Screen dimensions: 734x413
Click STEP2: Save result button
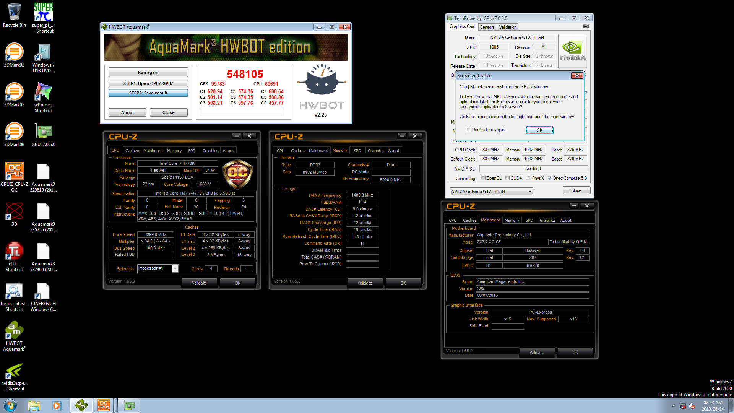(148, 93)
